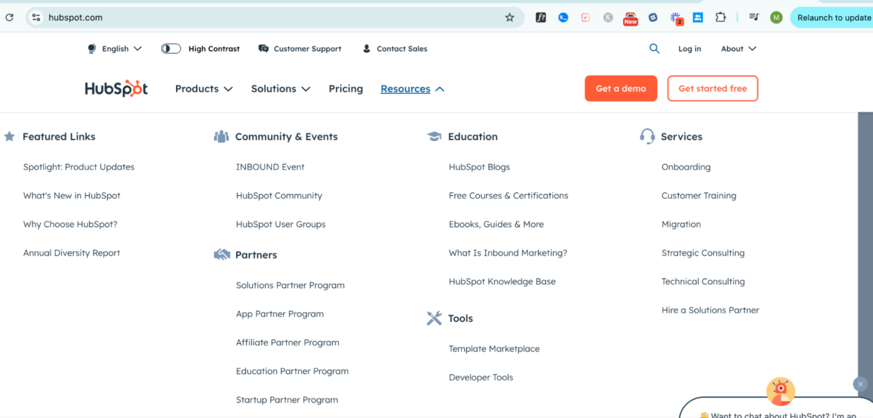Open Education Partner Program
The width and height of the screenshot is (873, 418).
pos(292,371)
